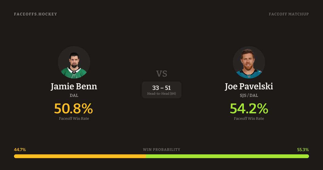Viewport: 323px width, 170px height.
Task: Click the 33 – 51 head-to-head score
Action: [x=161, y=88]
